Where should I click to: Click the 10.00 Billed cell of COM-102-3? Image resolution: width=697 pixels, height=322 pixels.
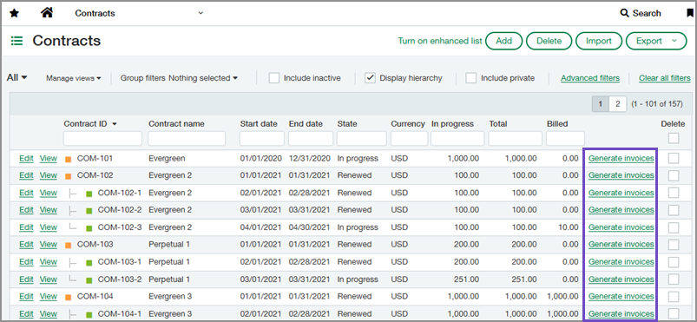tap(569, 227)
